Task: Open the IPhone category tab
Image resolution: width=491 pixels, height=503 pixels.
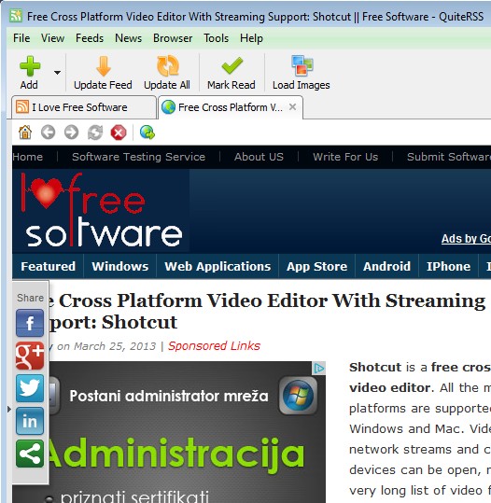Action: (x=448, y=266)
